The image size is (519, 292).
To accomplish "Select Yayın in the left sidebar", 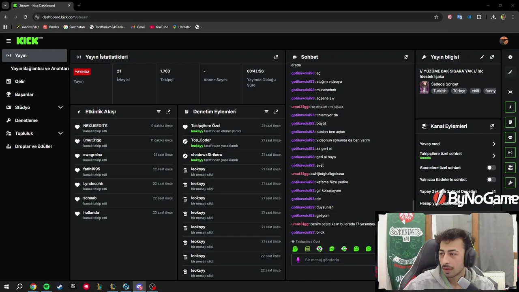I will click(34, 56).
